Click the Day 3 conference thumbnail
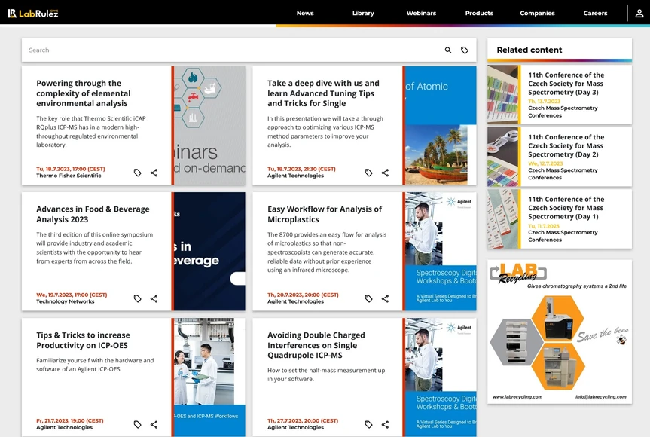Viewport: 650px width, 437px height. tap(503, 94)
